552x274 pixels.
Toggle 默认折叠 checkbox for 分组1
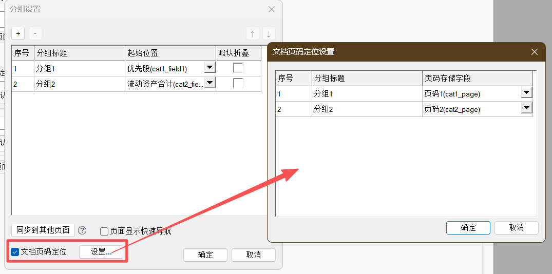click(x=238, y=68)
